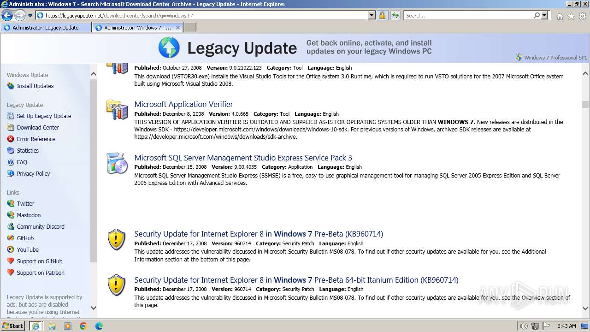Click the Support on Patreon heart icon
The height and width of the screenshot is (332, 590).
[11, 273]
